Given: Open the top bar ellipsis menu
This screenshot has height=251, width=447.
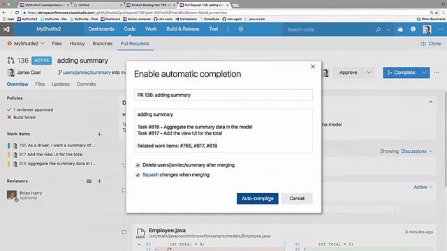Looking at the screenshot, I should tap(441, 29).
